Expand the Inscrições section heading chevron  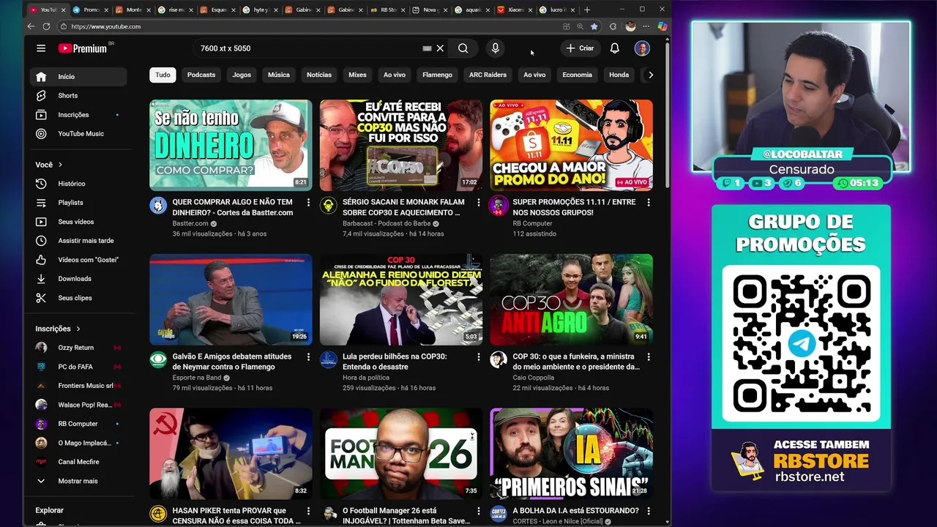coord(78,329)
